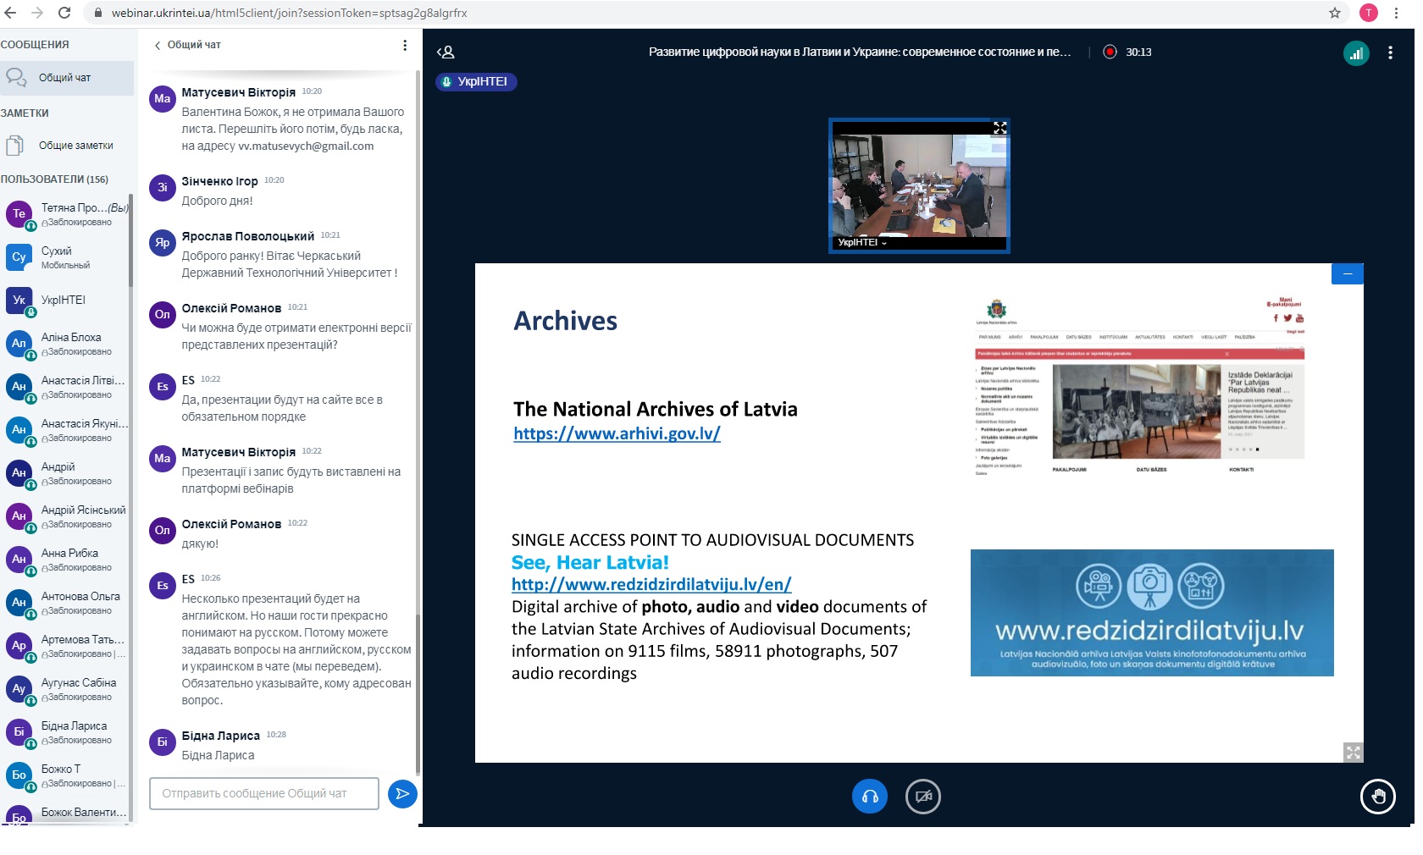
Task: Open the connection status indicator
Action: point(1356,53)
